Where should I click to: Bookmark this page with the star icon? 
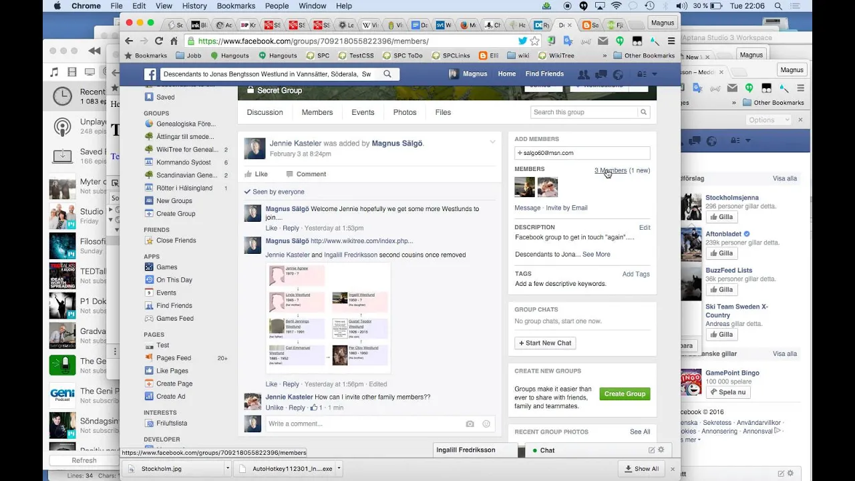click(534, 41)
